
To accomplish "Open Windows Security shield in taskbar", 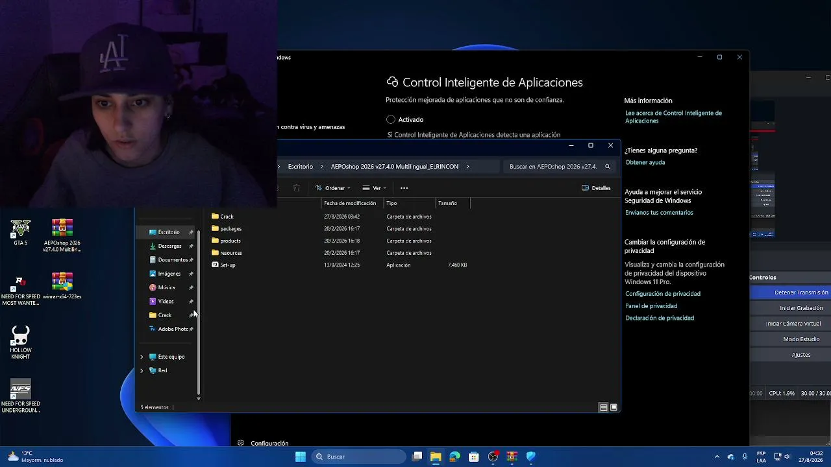I will pos(530,457).
